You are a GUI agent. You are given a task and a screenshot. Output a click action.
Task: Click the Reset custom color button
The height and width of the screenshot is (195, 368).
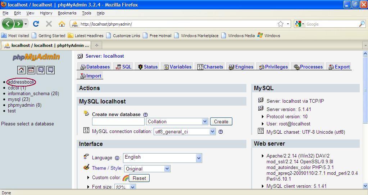pyautogui.click(x=139, y=178)
